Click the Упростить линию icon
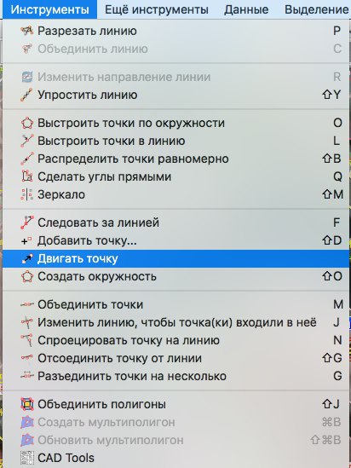The width and height of the screenshot is (351, 468). tap(27, 95)
